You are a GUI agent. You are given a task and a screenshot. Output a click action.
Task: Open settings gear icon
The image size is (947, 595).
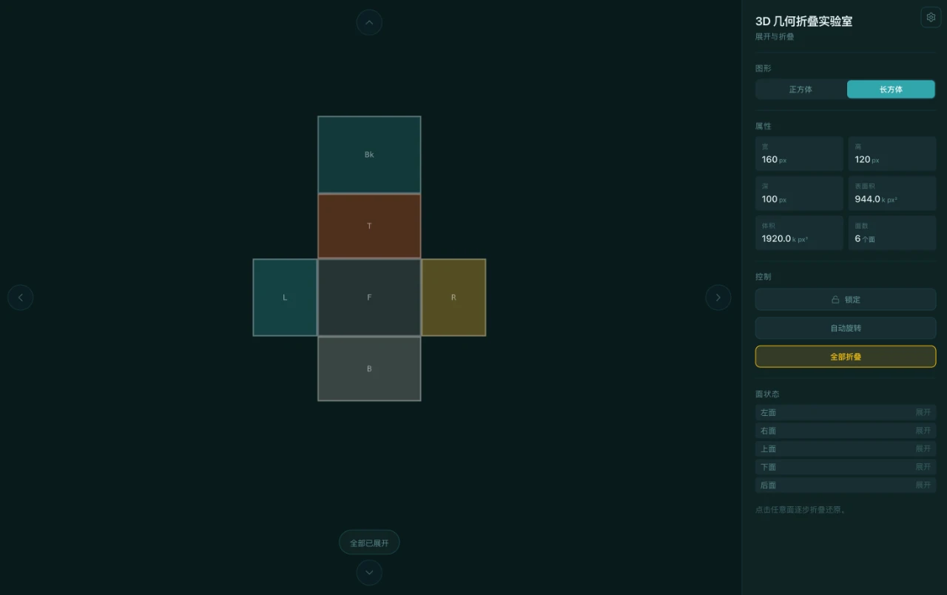click(931, 17)
